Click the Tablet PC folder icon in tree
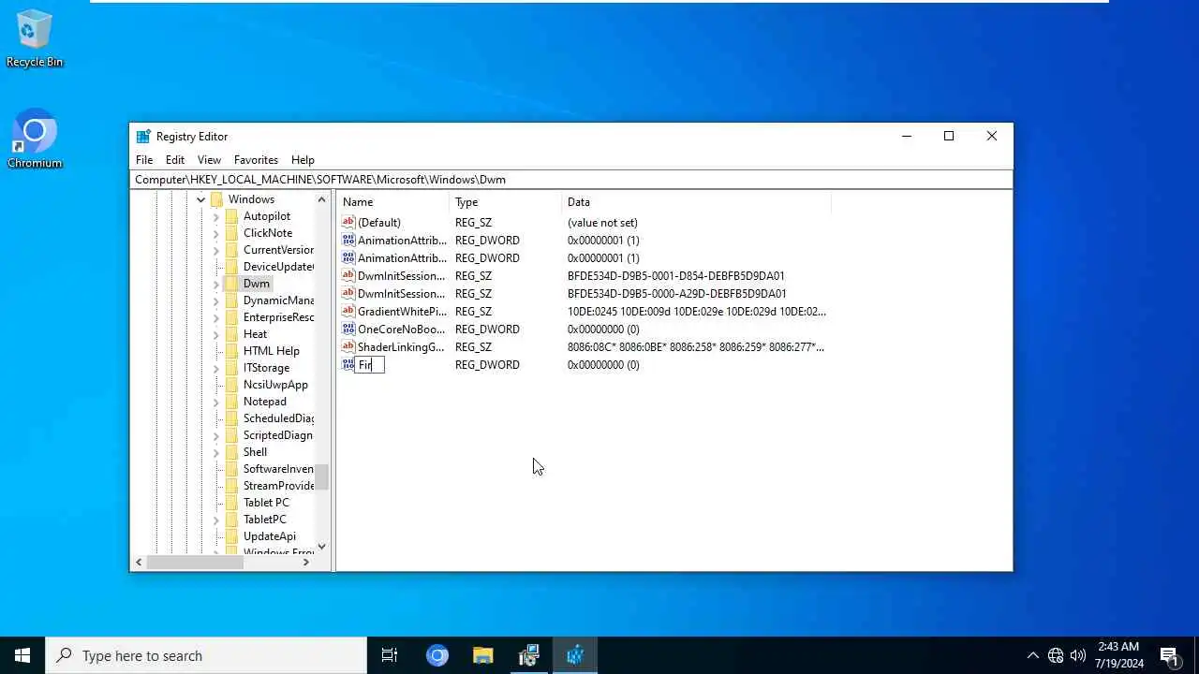The image size is (1199, 674). pyautogui.click(x=232, y=503)
